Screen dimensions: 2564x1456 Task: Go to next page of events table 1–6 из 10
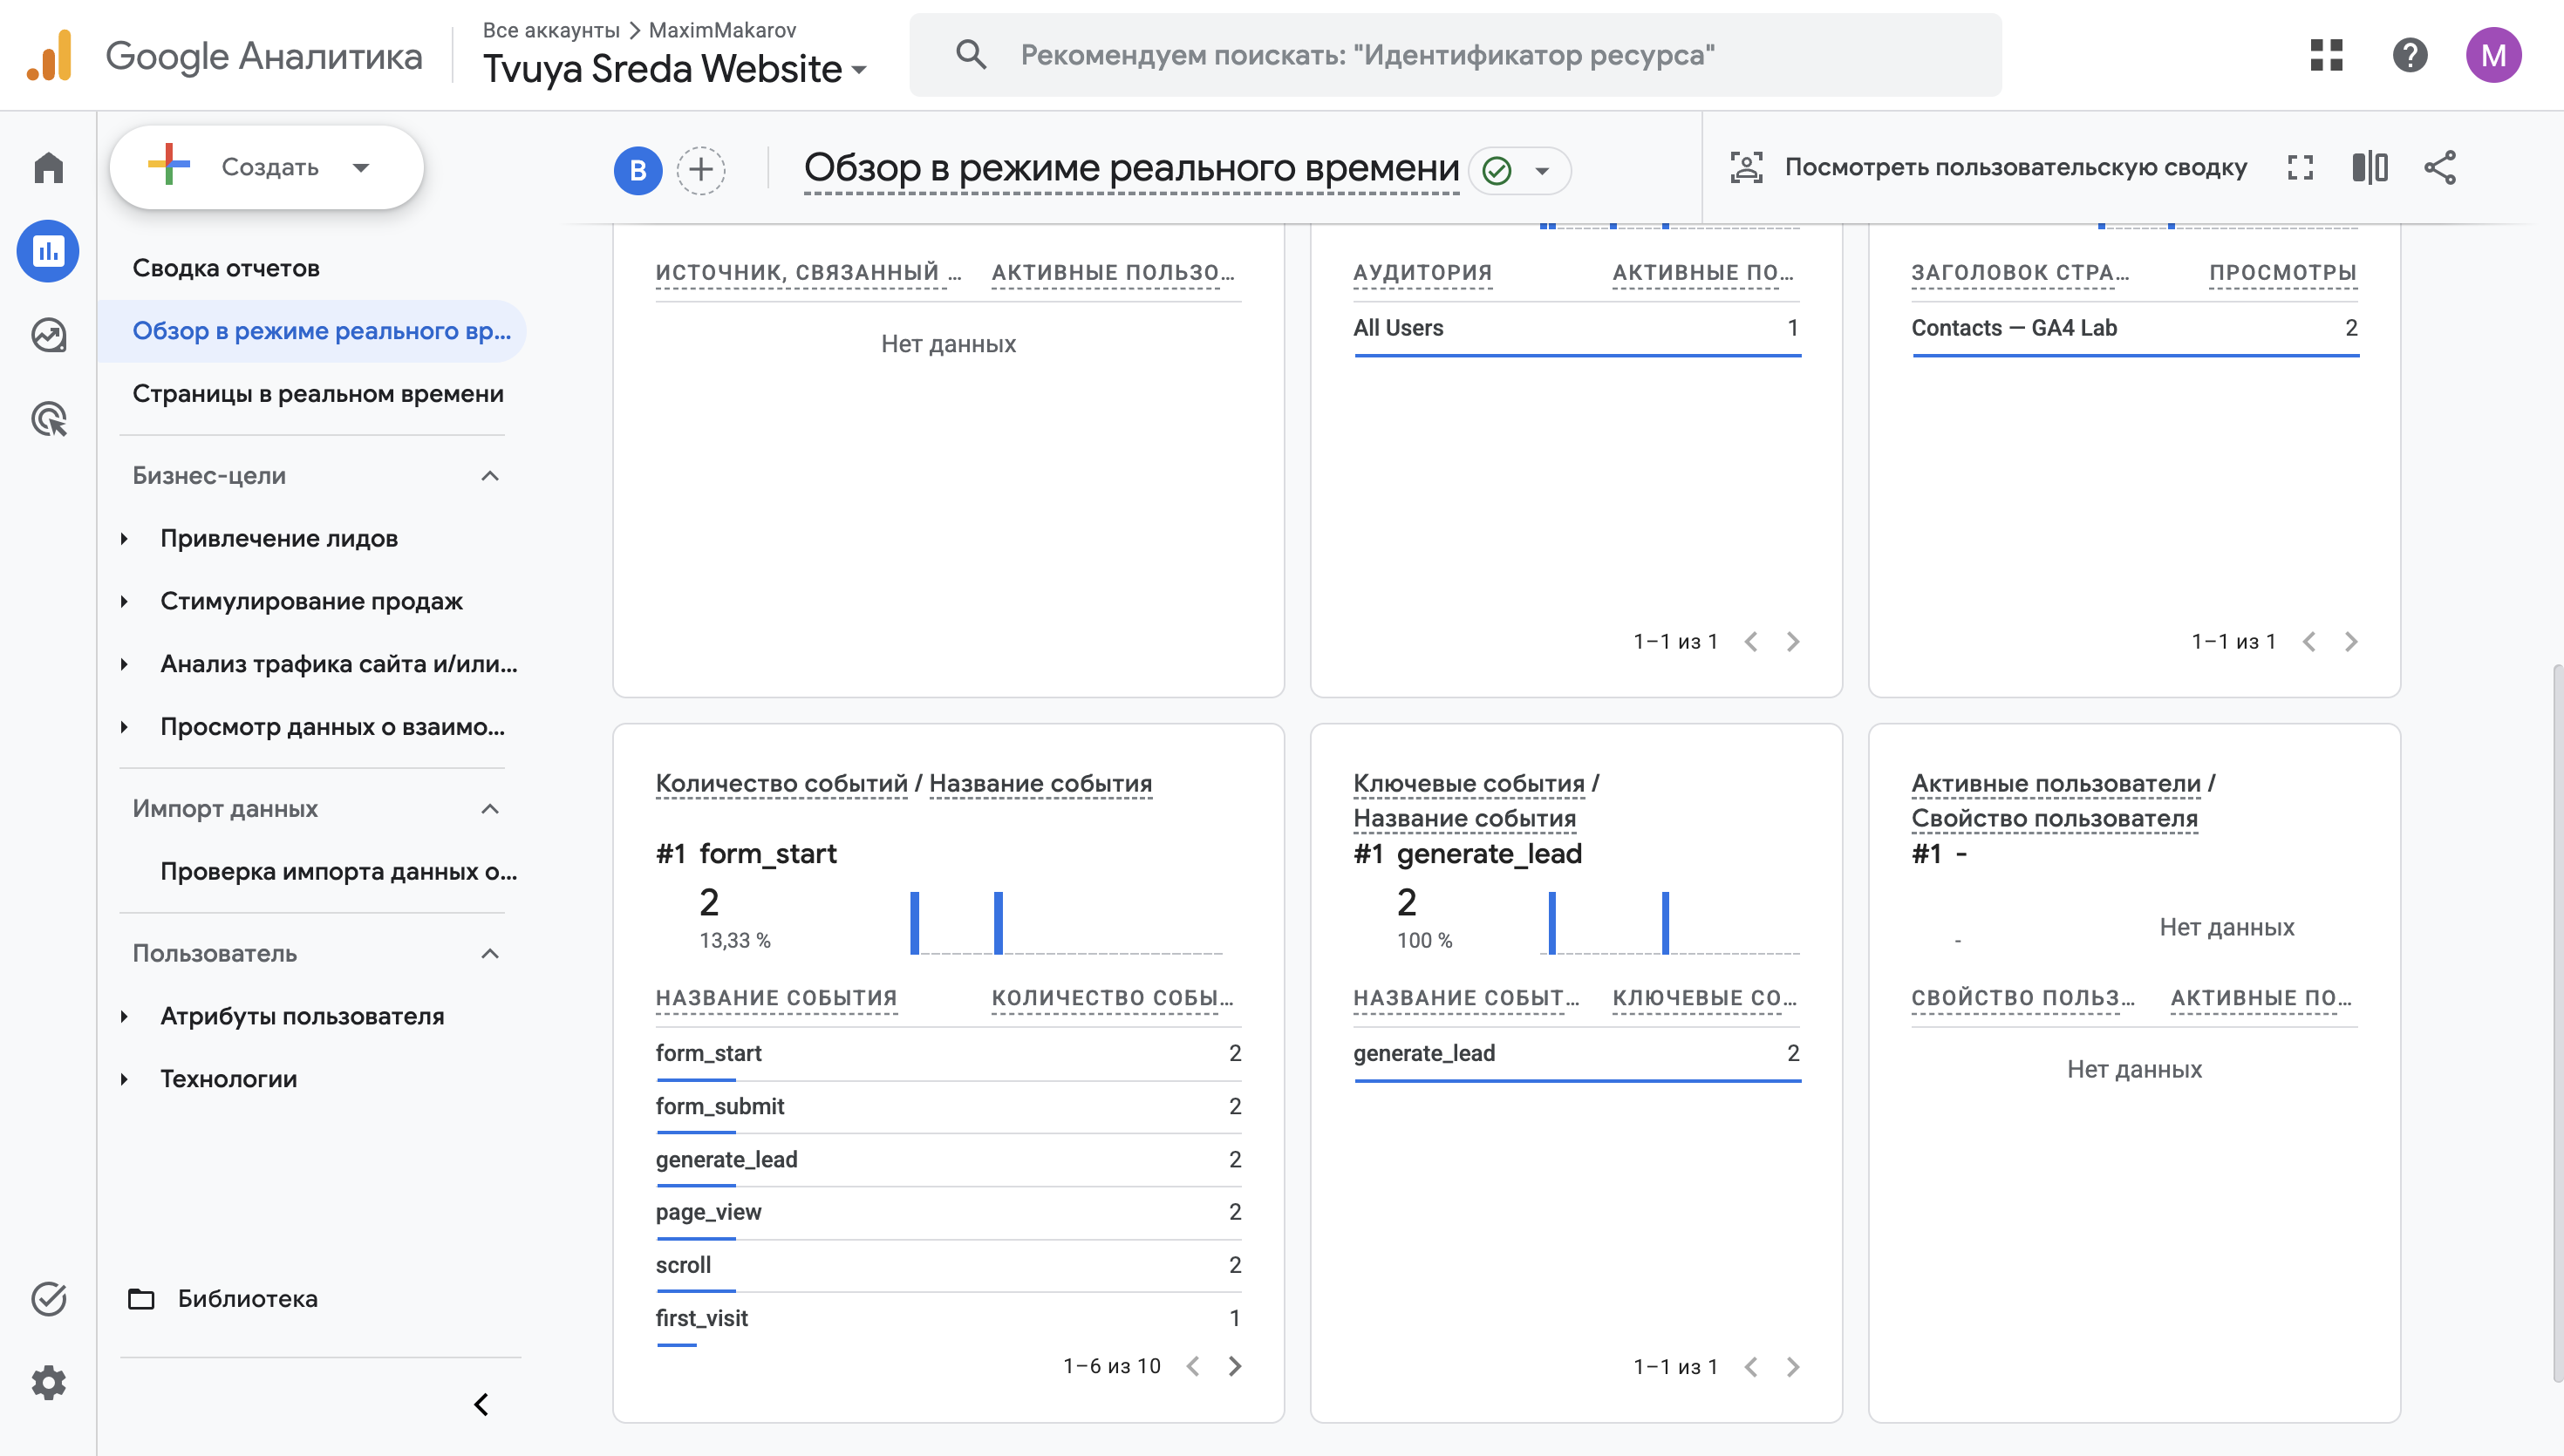click(1235, 1366)
